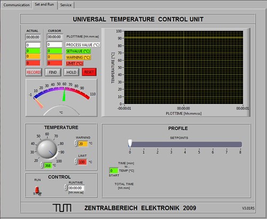267x219 pixels.
Task: Click the RUNTIME stepper arrows
Action: pyautogui.click(x=66, y=188)
